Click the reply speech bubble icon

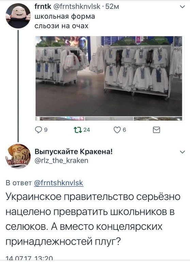pos(38,130)
